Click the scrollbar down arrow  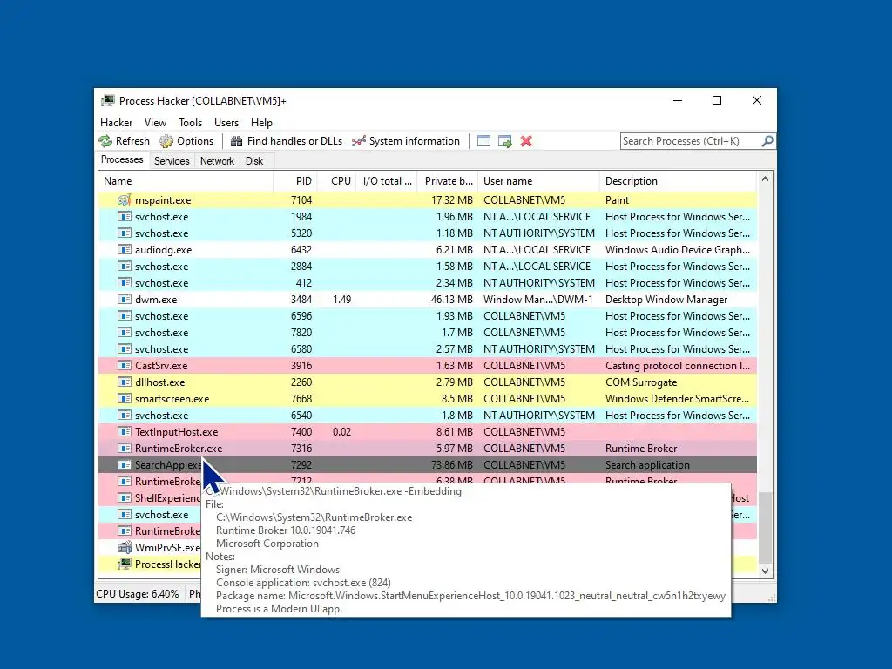(765, 571)
